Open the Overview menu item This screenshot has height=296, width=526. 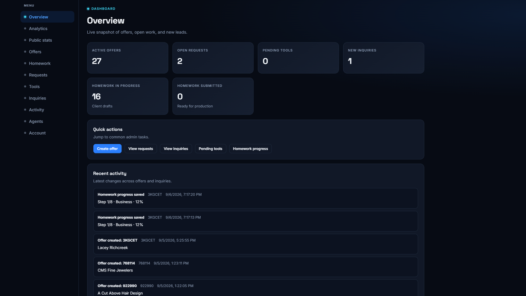tap(47, 17)
